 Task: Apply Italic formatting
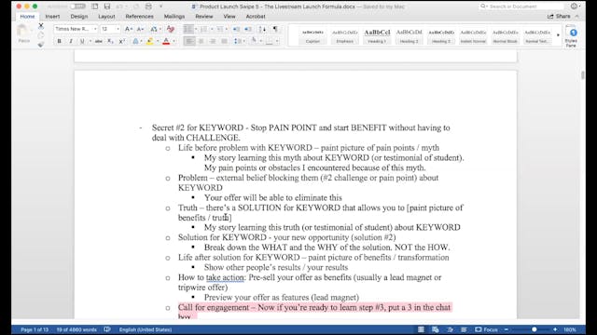[x=71, y=41]
